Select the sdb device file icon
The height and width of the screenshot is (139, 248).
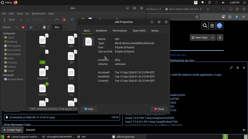tap(43, 57)
